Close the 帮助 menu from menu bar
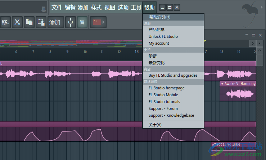266x160 pixels. coord(149,8)
